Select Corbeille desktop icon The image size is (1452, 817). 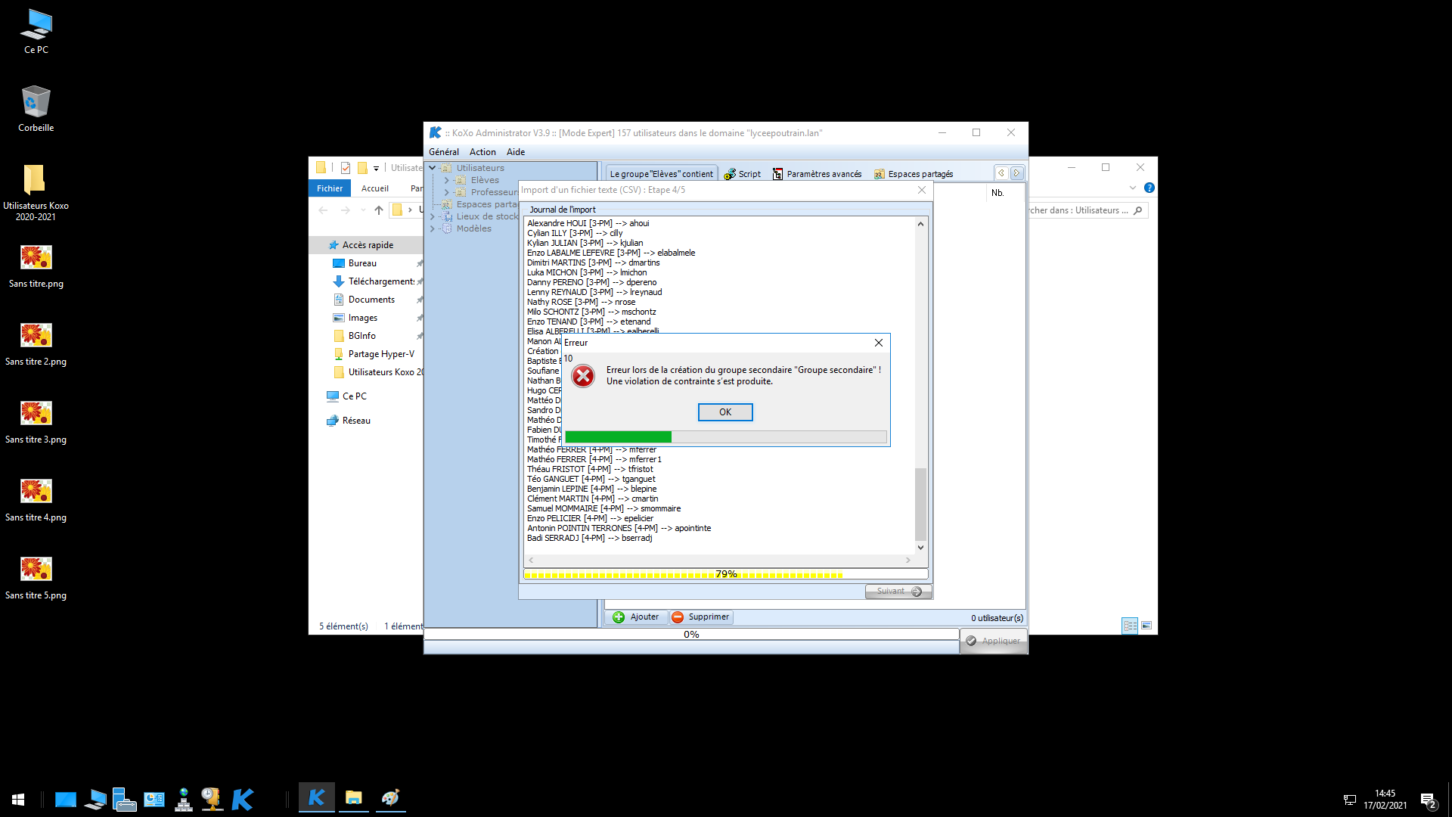click(x=36, y=109)
